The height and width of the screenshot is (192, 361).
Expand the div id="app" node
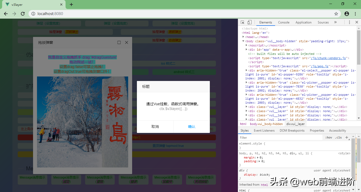tap(247, 50)
